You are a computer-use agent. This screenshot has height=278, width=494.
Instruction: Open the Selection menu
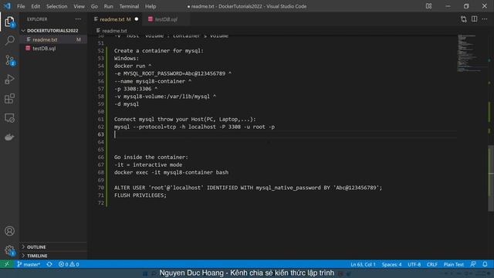(56, 6)
